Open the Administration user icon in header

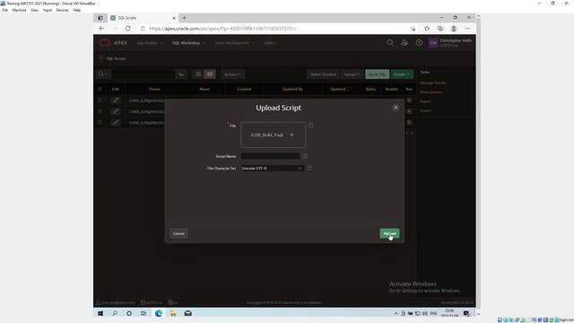point(404,43)
